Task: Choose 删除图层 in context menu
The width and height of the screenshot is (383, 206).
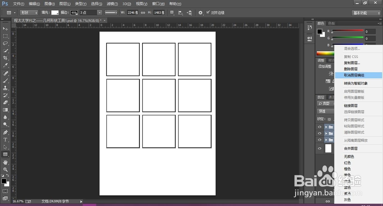Action: 358,69
